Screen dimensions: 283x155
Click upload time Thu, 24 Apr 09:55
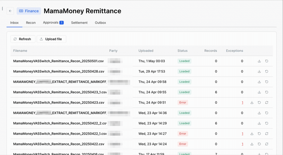(152, 92)
